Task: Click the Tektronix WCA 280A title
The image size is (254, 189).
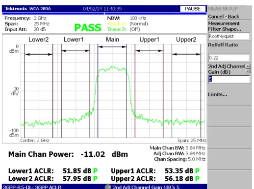Action: pos(27,9)
